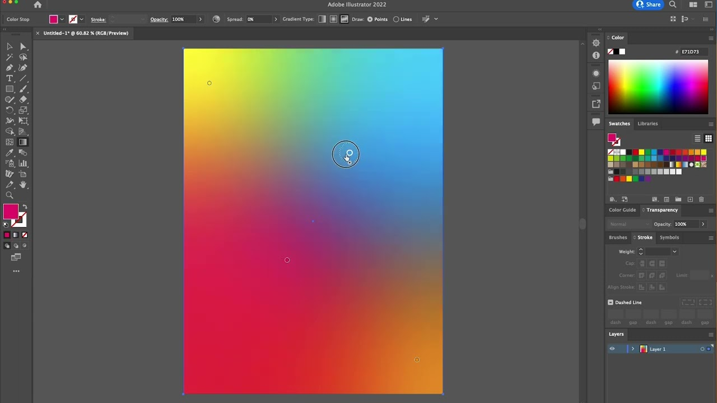717x403 pixels.
Task: Select the Selection arrow tool
Action: pos(10,47)
